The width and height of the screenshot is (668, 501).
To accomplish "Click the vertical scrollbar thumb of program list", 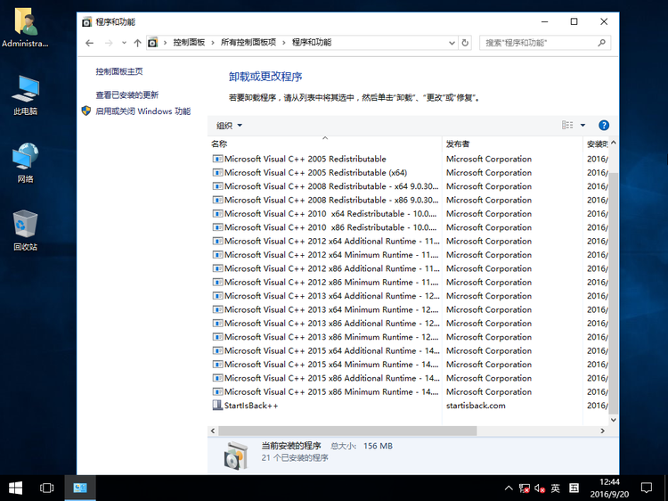I will 613,294.
